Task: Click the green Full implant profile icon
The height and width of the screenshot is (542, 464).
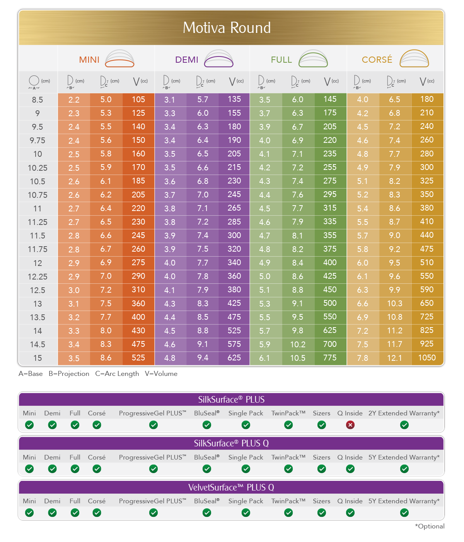Action: pos(313,59)
